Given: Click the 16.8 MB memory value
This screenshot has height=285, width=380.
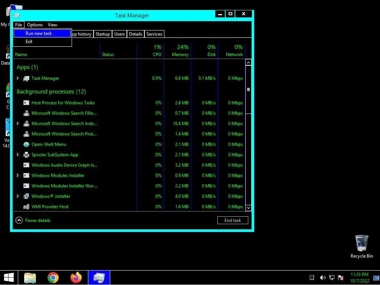Looking at the screenshot, I should (x=181, y=124).
